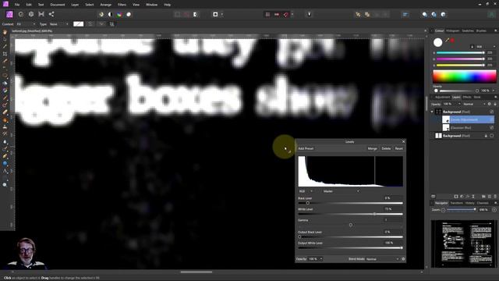The height and width of the screenshot is (281, 499).
Task: Open the Filters menu
Action: pos(122,5)
